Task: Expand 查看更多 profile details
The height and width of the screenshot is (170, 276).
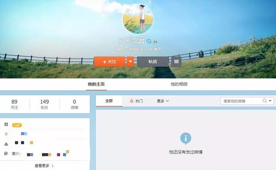Action: (44, 166)
